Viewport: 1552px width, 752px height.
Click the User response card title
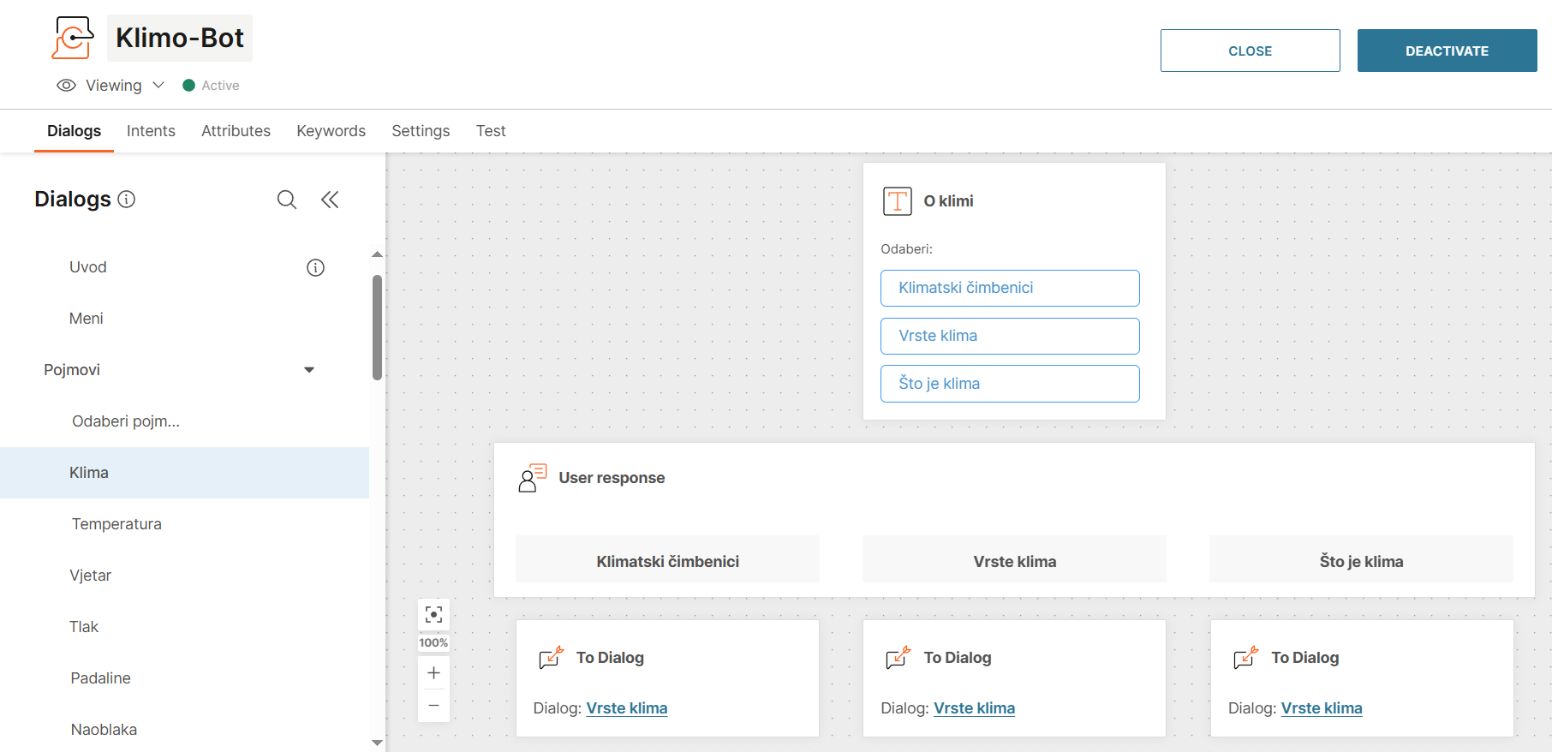pyautogui.click(x=612, y=478)
